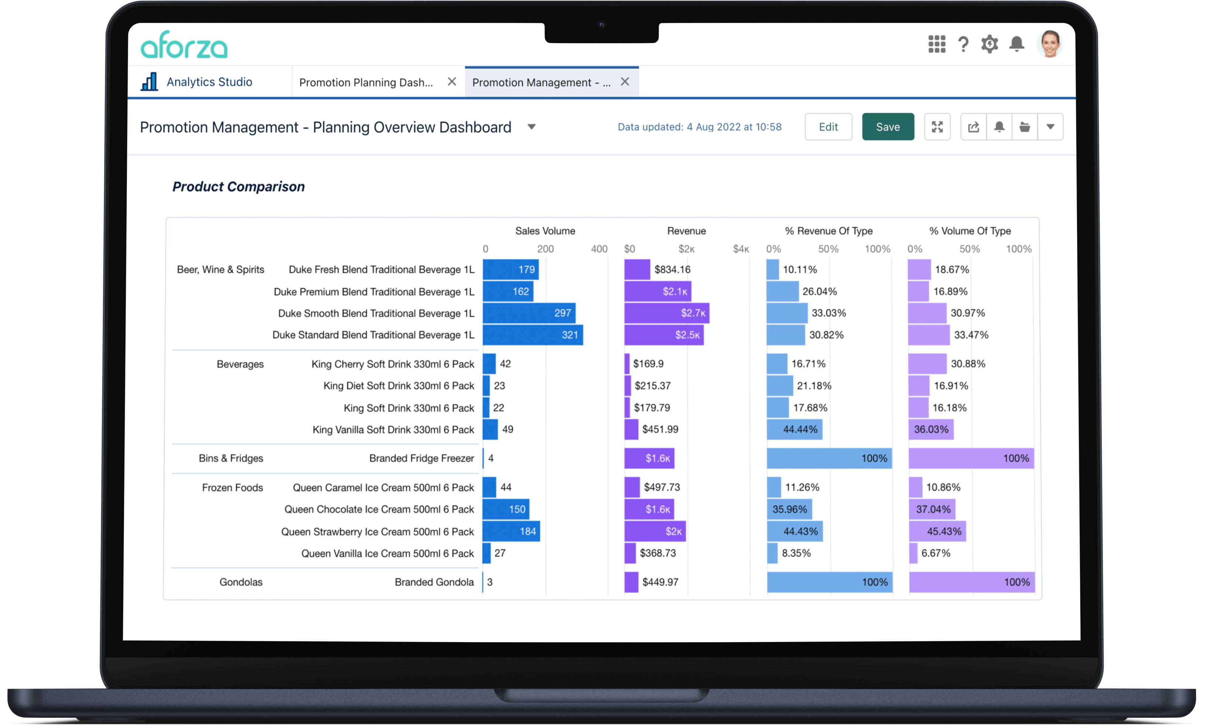Screen dimensions: 1205x725
Task: Switch to Promotion Planning Dash tab
Action: (366, 82)
